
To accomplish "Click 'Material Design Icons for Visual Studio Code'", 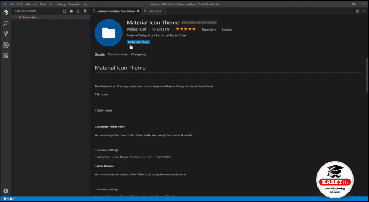I will click(156, 35).
